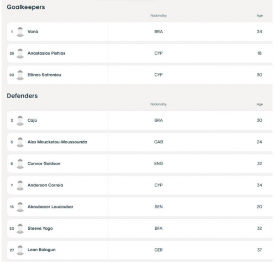Image resolution: width=274 pixels, height=263 pixels.
Task: Select the Defenders section heading
Action: point(22,96)
